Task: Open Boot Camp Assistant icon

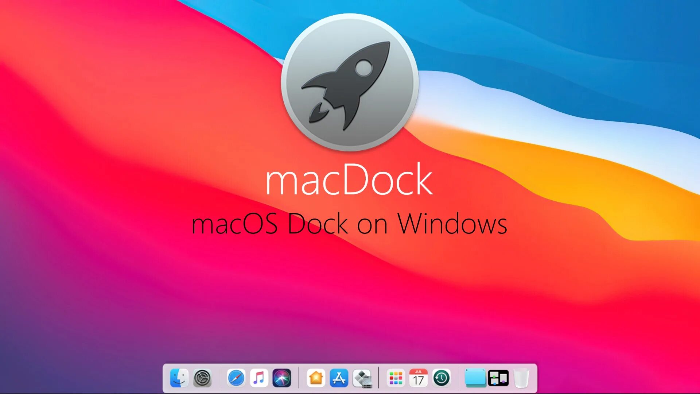Action: 362,378
